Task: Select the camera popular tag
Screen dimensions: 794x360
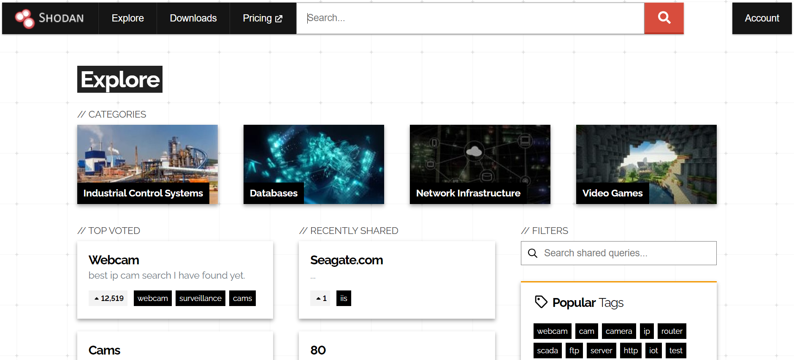Action: coord(619,331)
